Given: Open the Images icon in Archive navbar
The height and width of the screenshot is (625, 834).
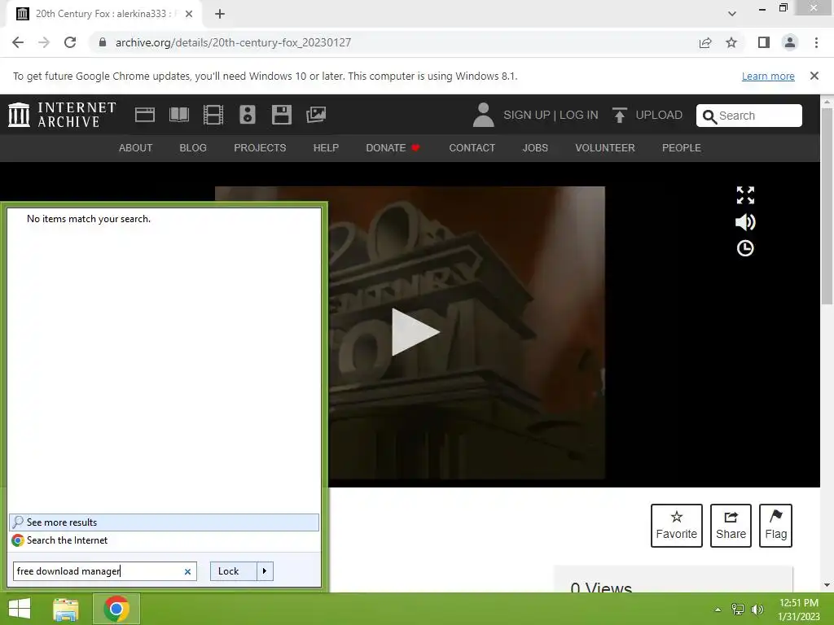Looking at the screenshot, I should 316,115.
